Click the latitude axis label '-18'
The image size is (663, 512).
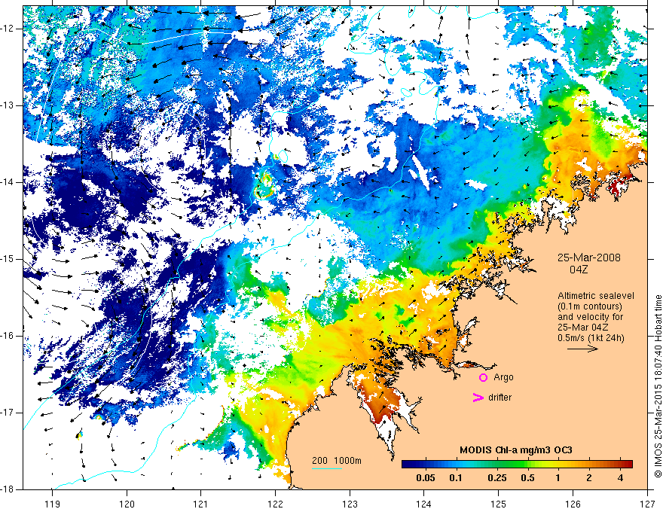(x=8, y=489)
